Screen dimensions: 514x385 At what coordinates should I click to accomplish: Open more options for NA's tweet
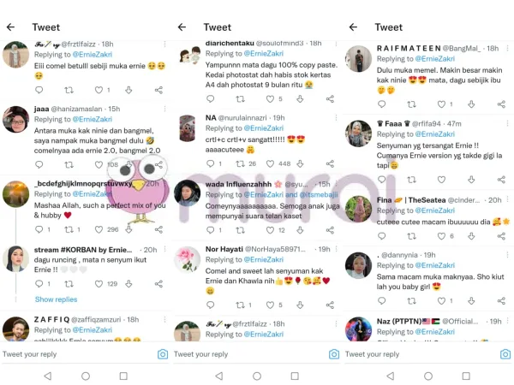[x=336, y=117]
